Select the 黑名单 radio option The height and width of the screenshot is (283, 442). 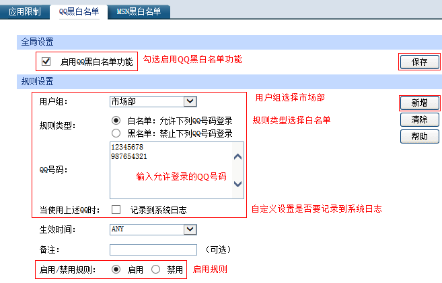point(116,133)
